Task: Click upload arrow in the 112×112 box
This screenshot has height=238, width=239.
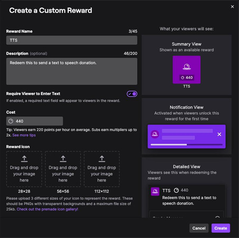Action: click(x=102, y=159)
